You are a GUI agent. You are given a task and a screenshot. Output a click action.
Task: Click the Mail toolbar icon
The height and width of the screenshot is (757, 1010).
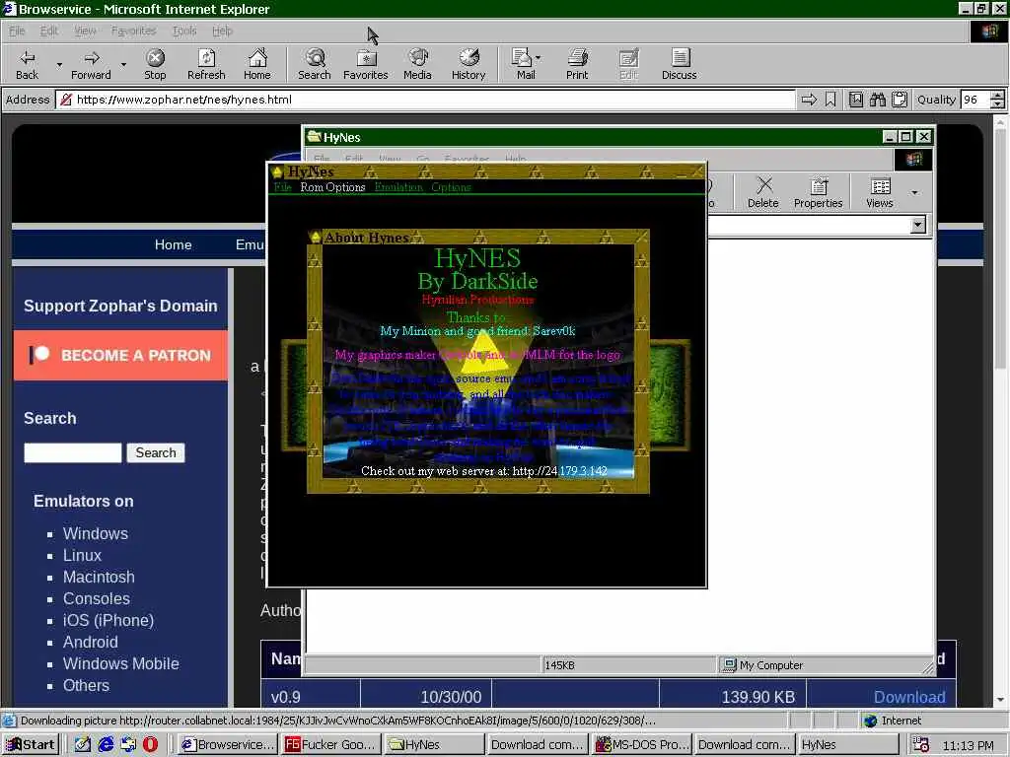click(523, 64)
